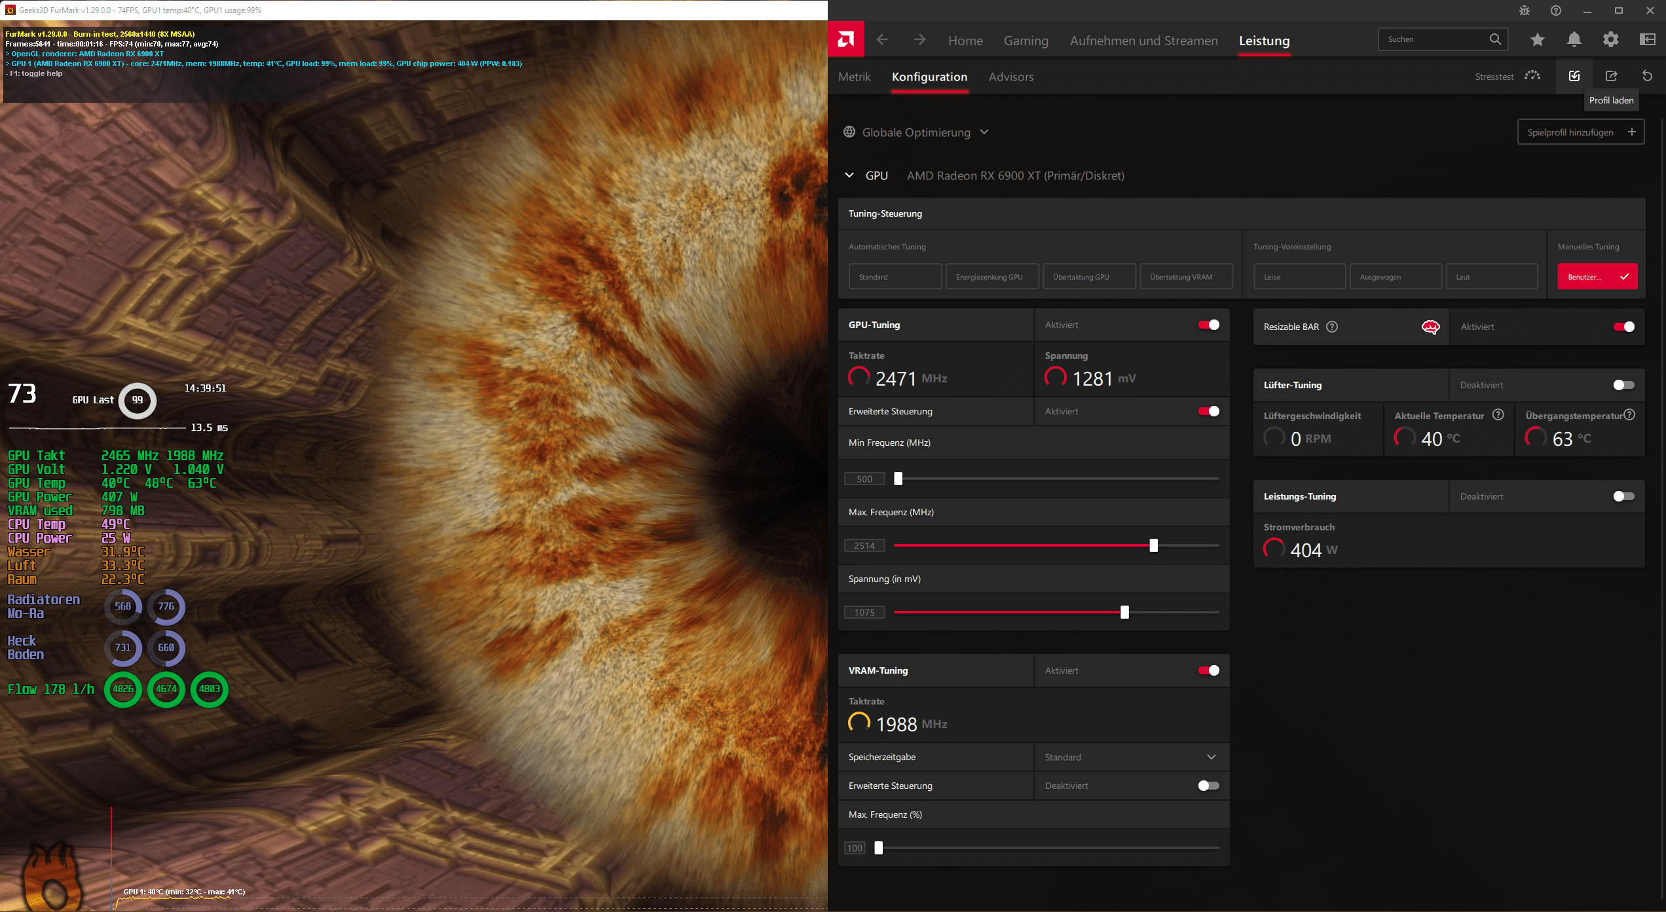Click the Max. Frequenz (MHz) slider handle
The width and height of the screenshot is (1666, 912).
[1154, 545]
